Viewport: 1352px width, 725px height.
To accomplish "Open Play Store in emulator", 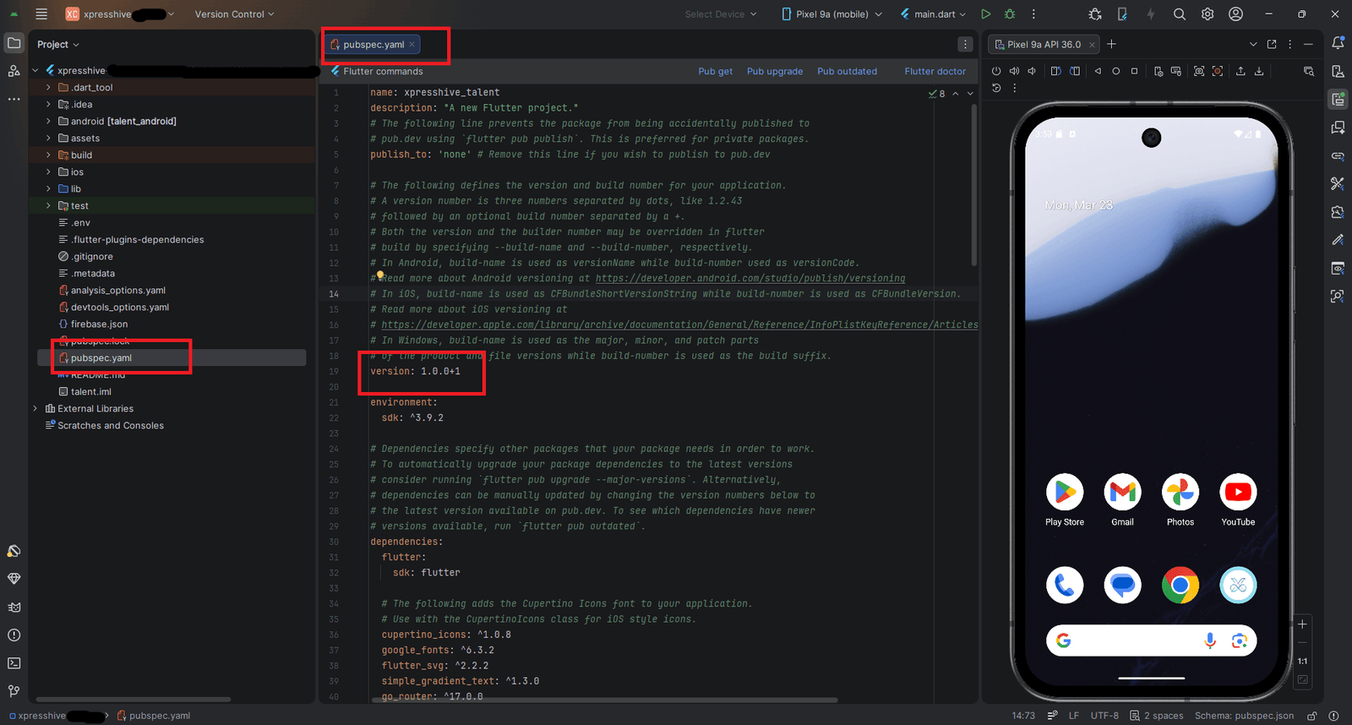I will [x=1065, y=492].
